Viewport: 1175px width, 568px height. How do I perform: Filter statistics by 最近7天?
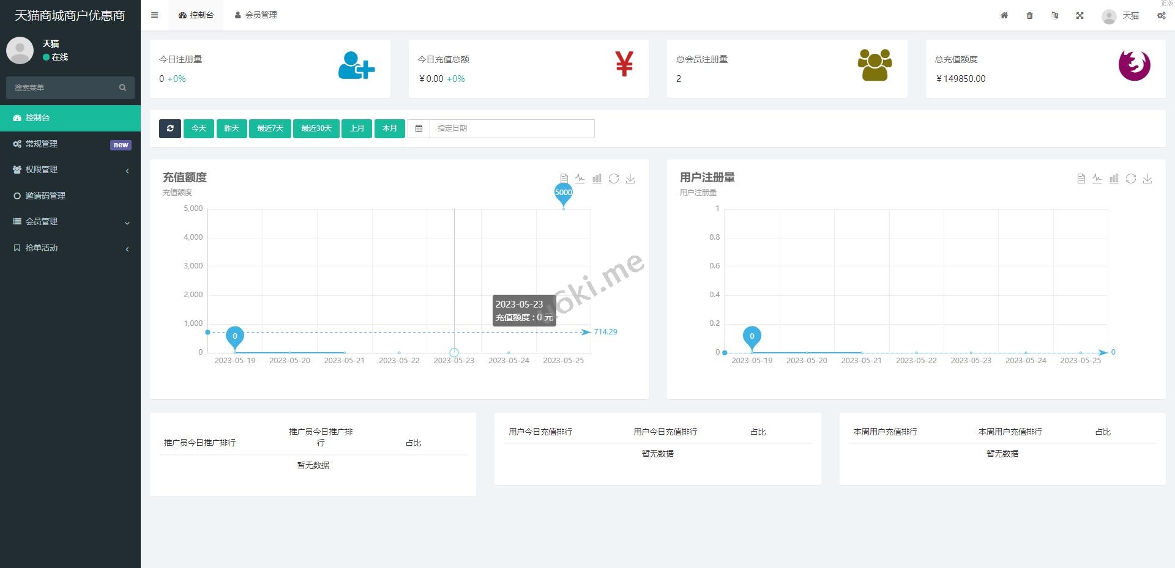coord(270,128)
